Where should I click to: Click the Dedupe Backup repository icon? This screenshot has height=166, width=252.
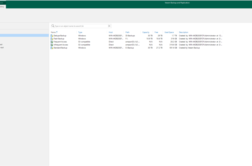[x=52, y=36]
